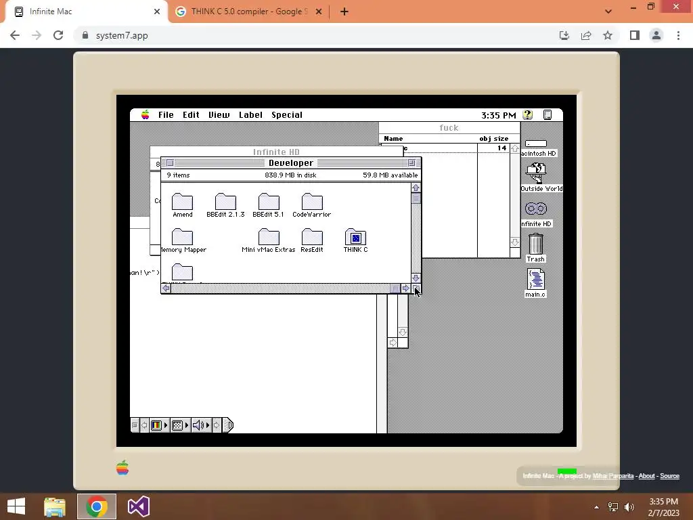
Task: Open the File menu
Action: tap(166, 115)
